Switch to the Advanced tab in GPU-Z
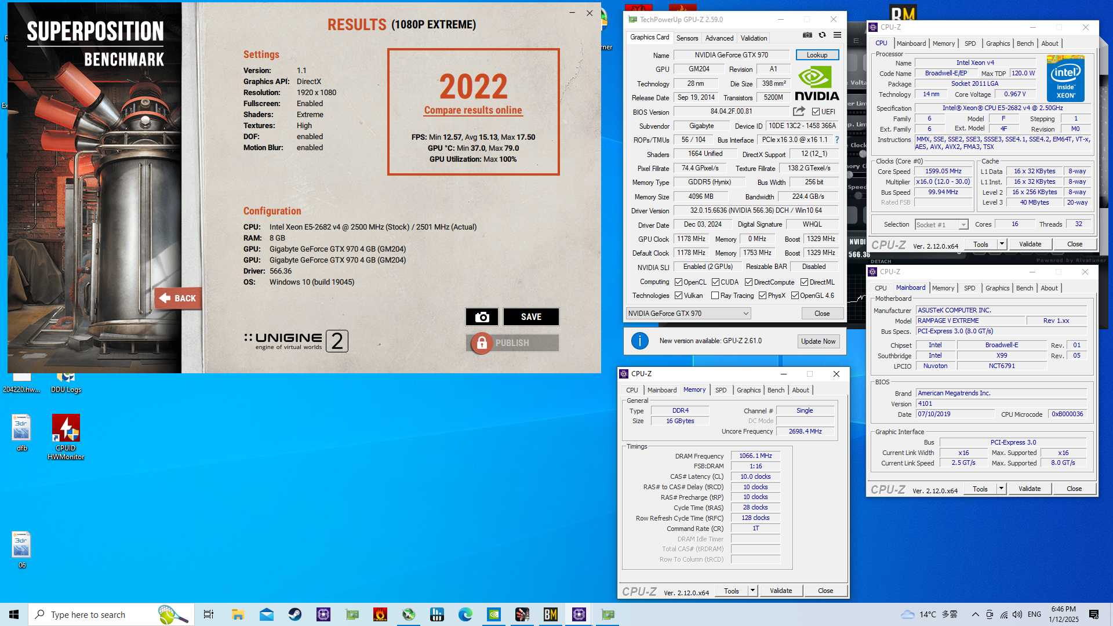 coord(719,38)
